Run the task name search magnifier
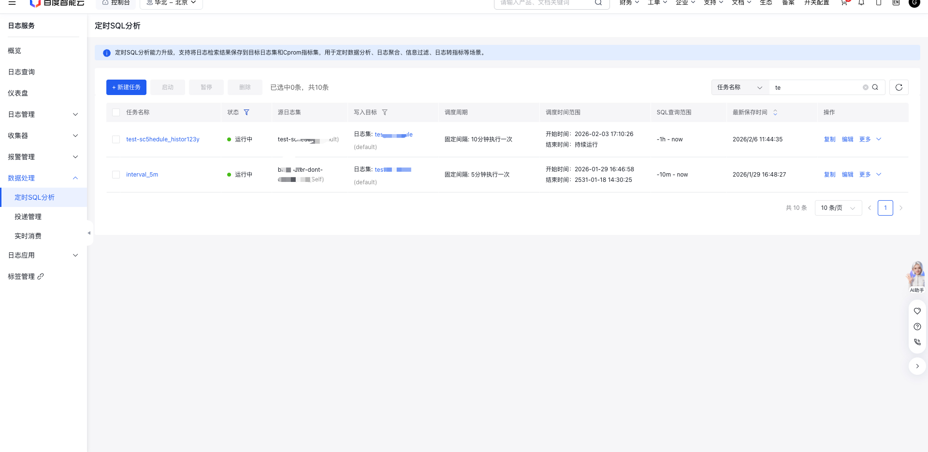 pyautogui.click(x=875, y=87)
